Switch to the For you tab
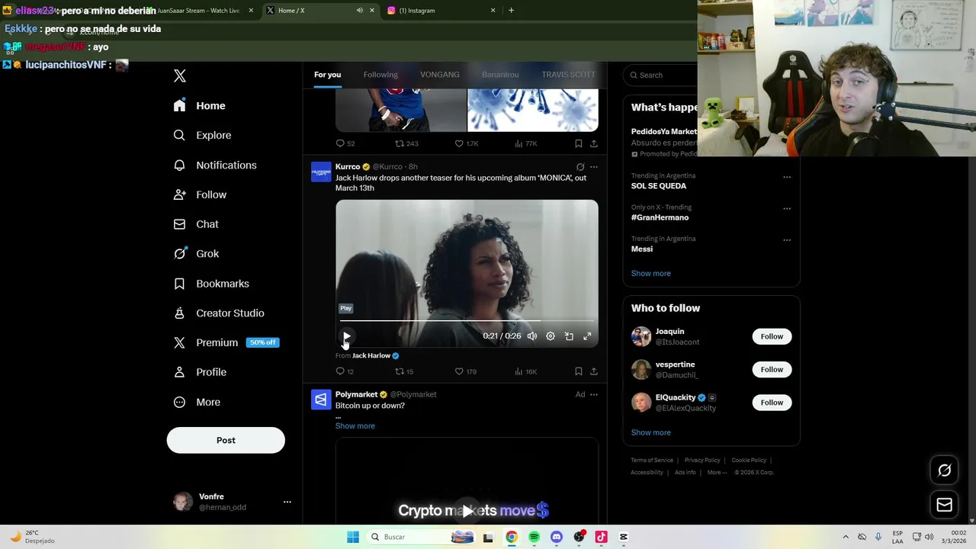The image size is (976, 549). click(x=327, y=75)
